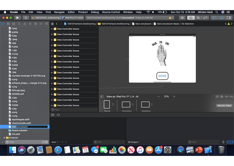
Task: Change the Orientation selection stepper
Action: point(132,105)
